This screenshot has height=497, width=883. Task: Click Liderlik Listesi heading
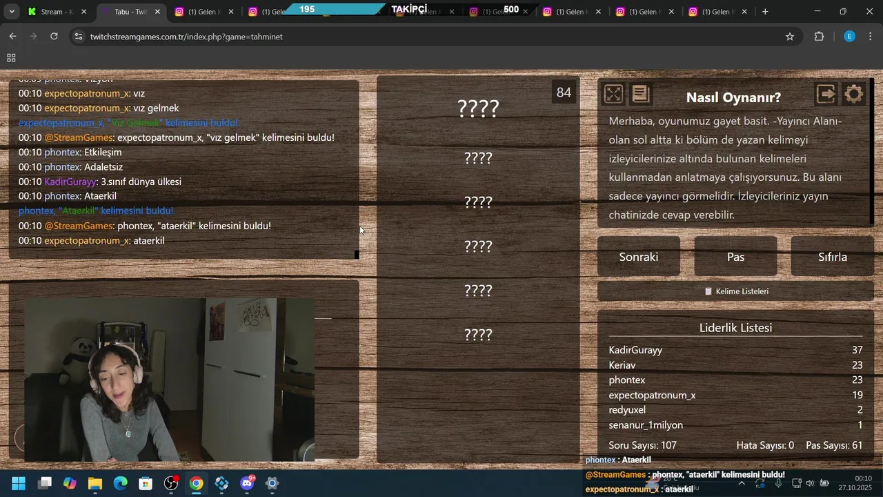(x=735, y=328)
